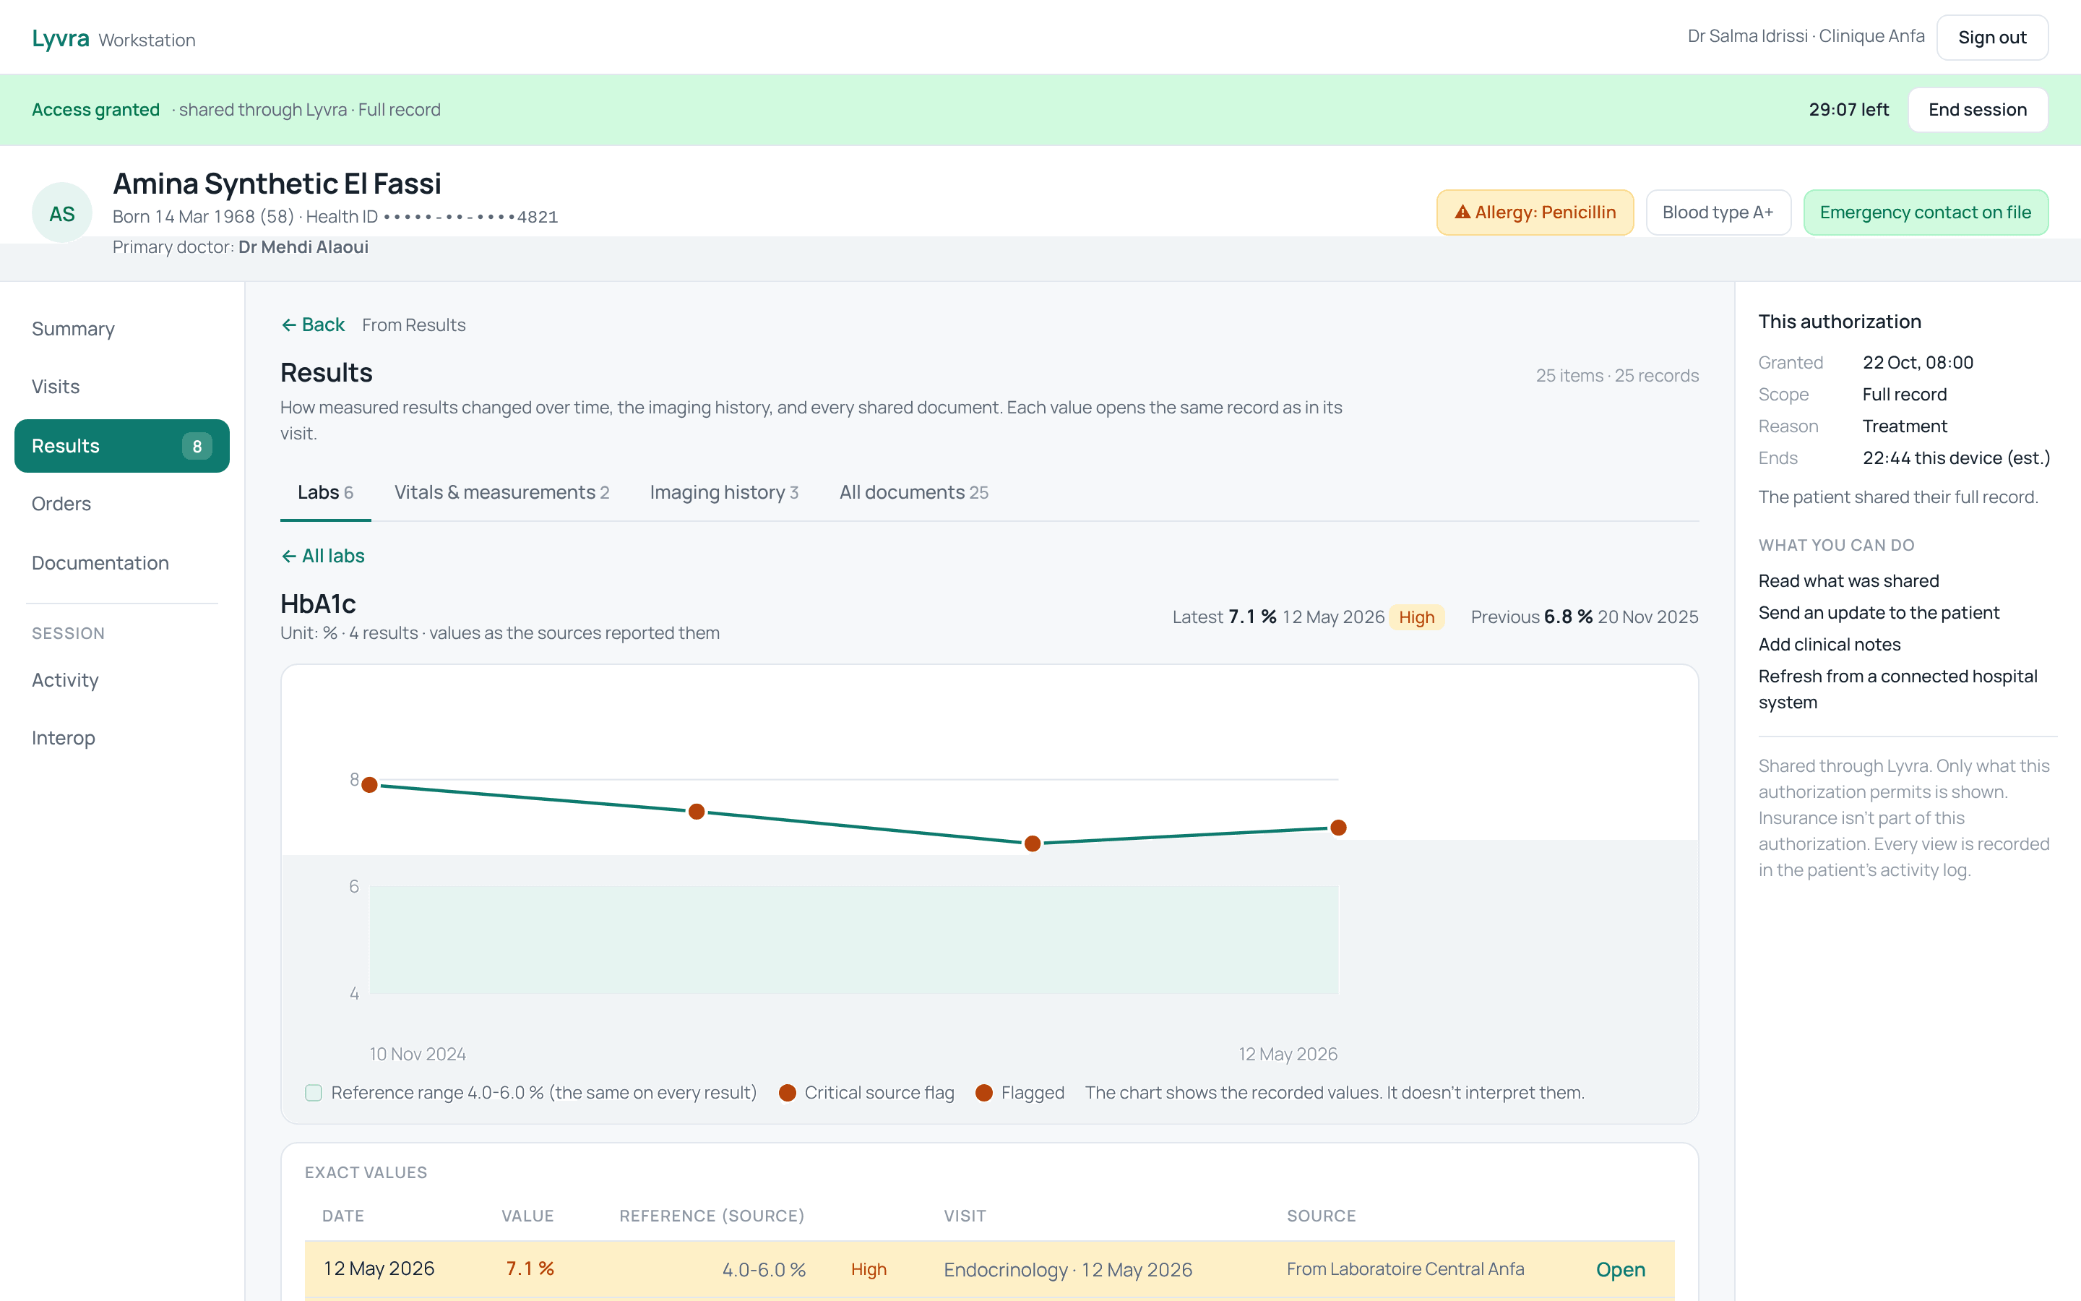The image size is (2081, 1301).
Task: Select Results in the sidebar
Action: tap(121, 446)
